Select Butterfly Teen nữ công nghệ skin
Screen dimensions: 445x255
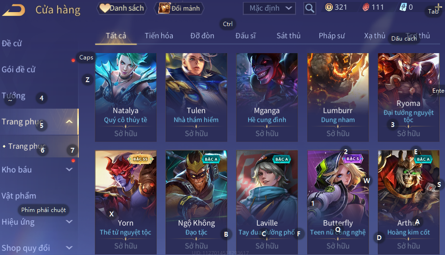click(x=338, y=202)
